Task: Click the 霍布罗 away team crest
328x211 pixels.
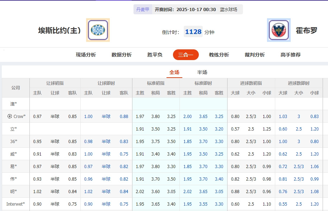Action: point(278,30)
